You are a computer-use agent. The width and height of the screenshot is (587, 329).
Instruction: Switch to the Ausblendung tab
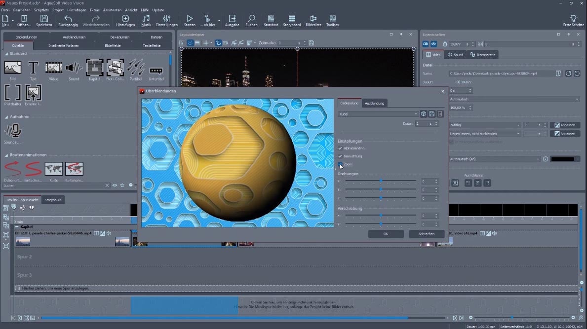(x=375, y=103)
